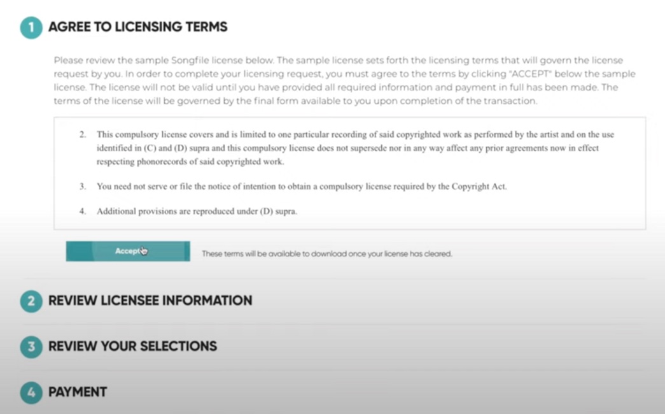This screenshot has width=665, height=414.
Task: Expand the Review Licensee Information section
Action: pyautogui.click(x=150, y=301)
